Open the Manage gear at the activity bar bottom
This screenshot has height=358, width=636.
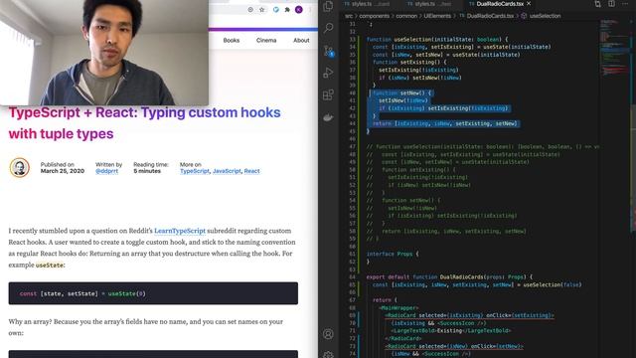328,354
